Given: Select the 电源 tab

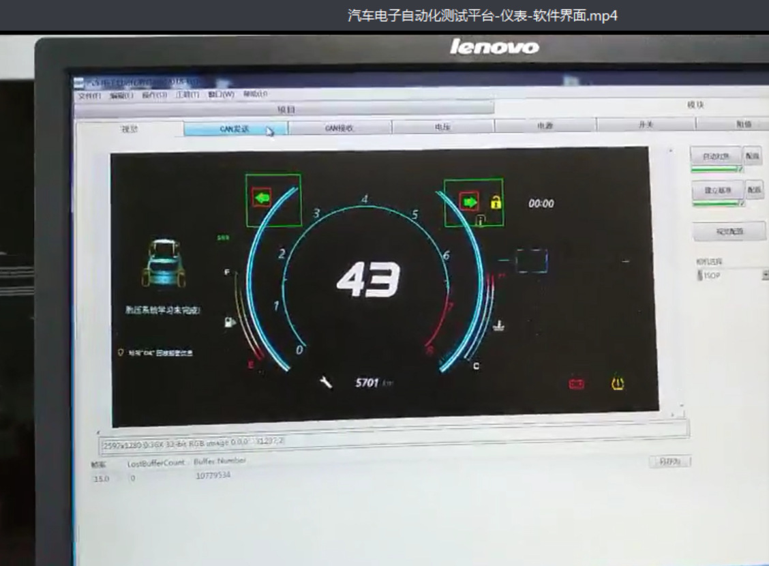Looking at the screenshot, I should click(545, 125).
